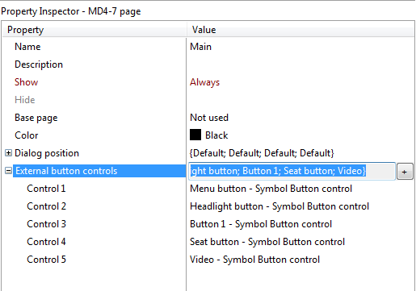Click the Property Inspector panel title

coord(71,11)
